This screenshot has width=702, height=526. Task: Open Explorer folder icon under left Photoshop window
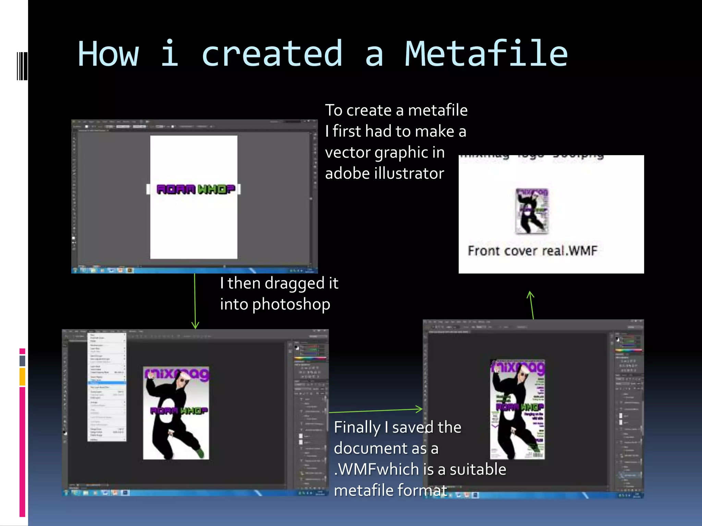point(86,493)
